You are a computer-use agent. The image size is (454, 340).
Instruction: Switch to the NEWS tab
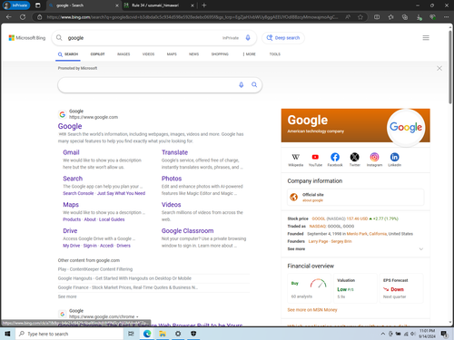pos(194,54)
